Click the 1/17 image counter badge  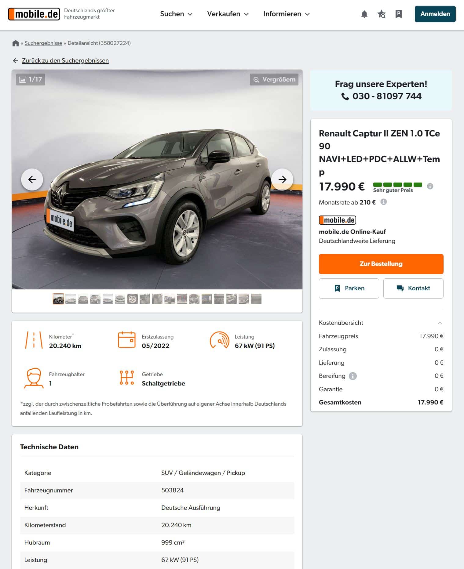pyautogui.click(x=31, y=79)
